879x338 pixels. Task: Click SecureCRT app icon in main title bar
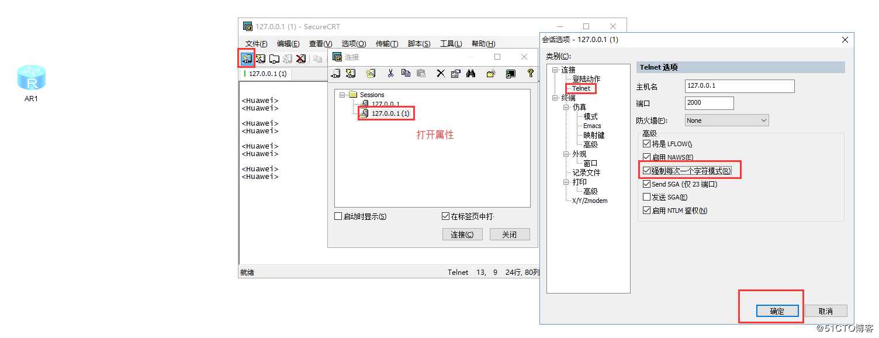click(x=247, y=27)
